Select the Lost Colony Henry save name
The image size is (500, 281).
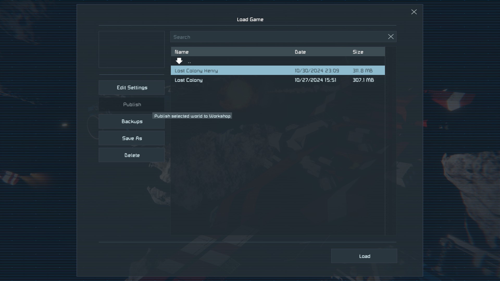coord(196,71)
